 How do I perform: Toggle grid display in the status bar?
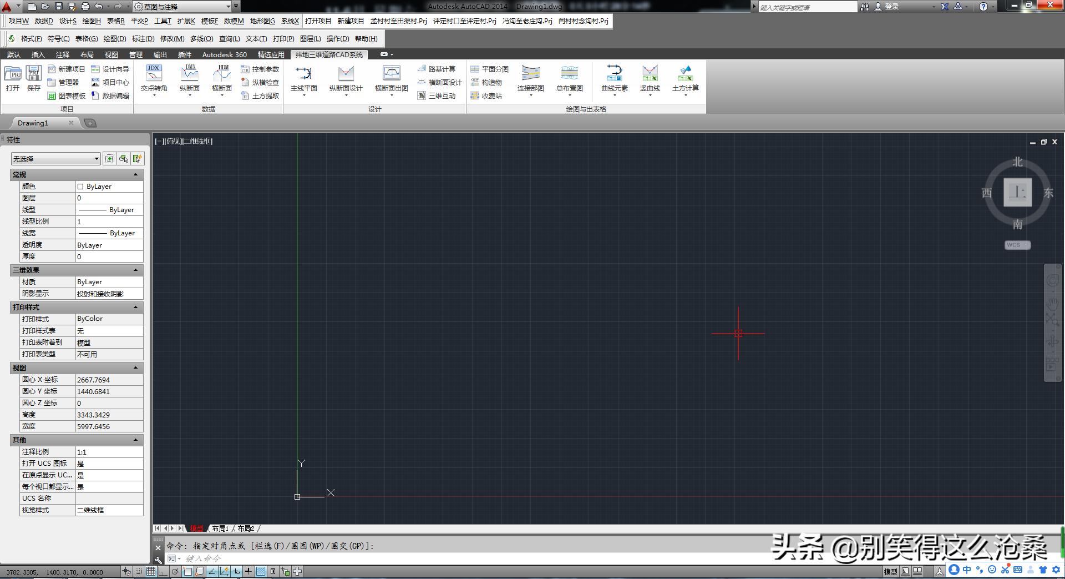(151, 571)
